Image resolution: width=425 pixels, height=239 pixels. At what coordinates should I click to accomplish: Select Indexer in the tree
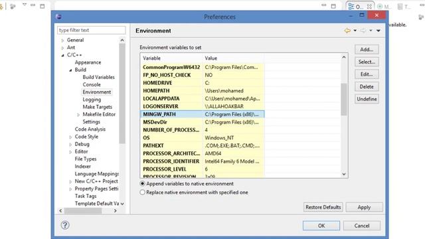[x=82, y=167]
